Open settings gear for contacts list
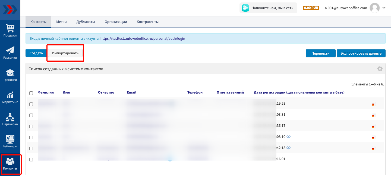The image size is (391, 176). (380, 69)
